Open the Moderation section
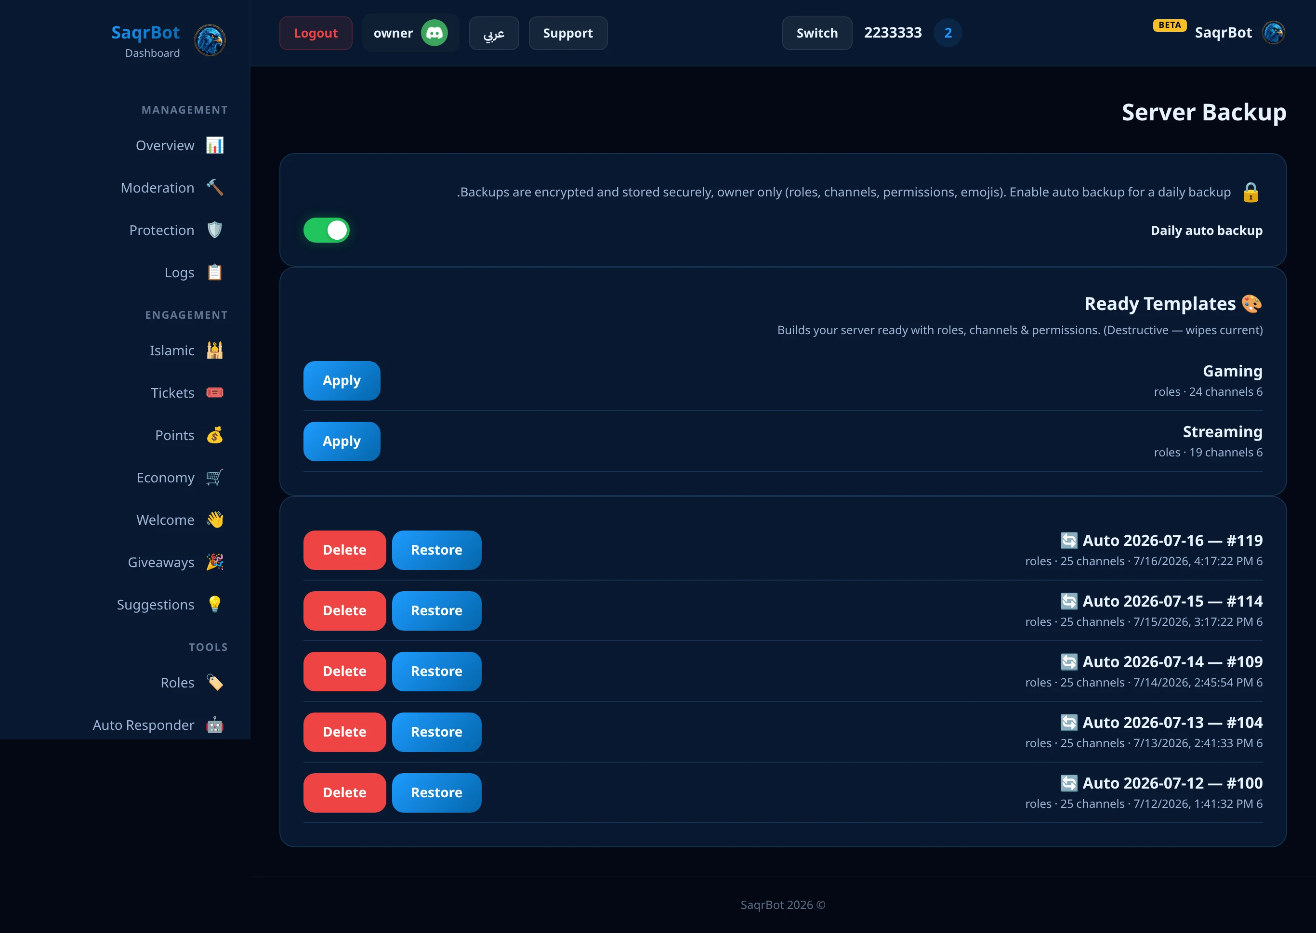 coord(172,188)
